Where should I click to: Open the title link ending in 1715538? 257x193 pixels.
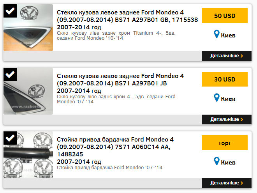pos(127,16)
